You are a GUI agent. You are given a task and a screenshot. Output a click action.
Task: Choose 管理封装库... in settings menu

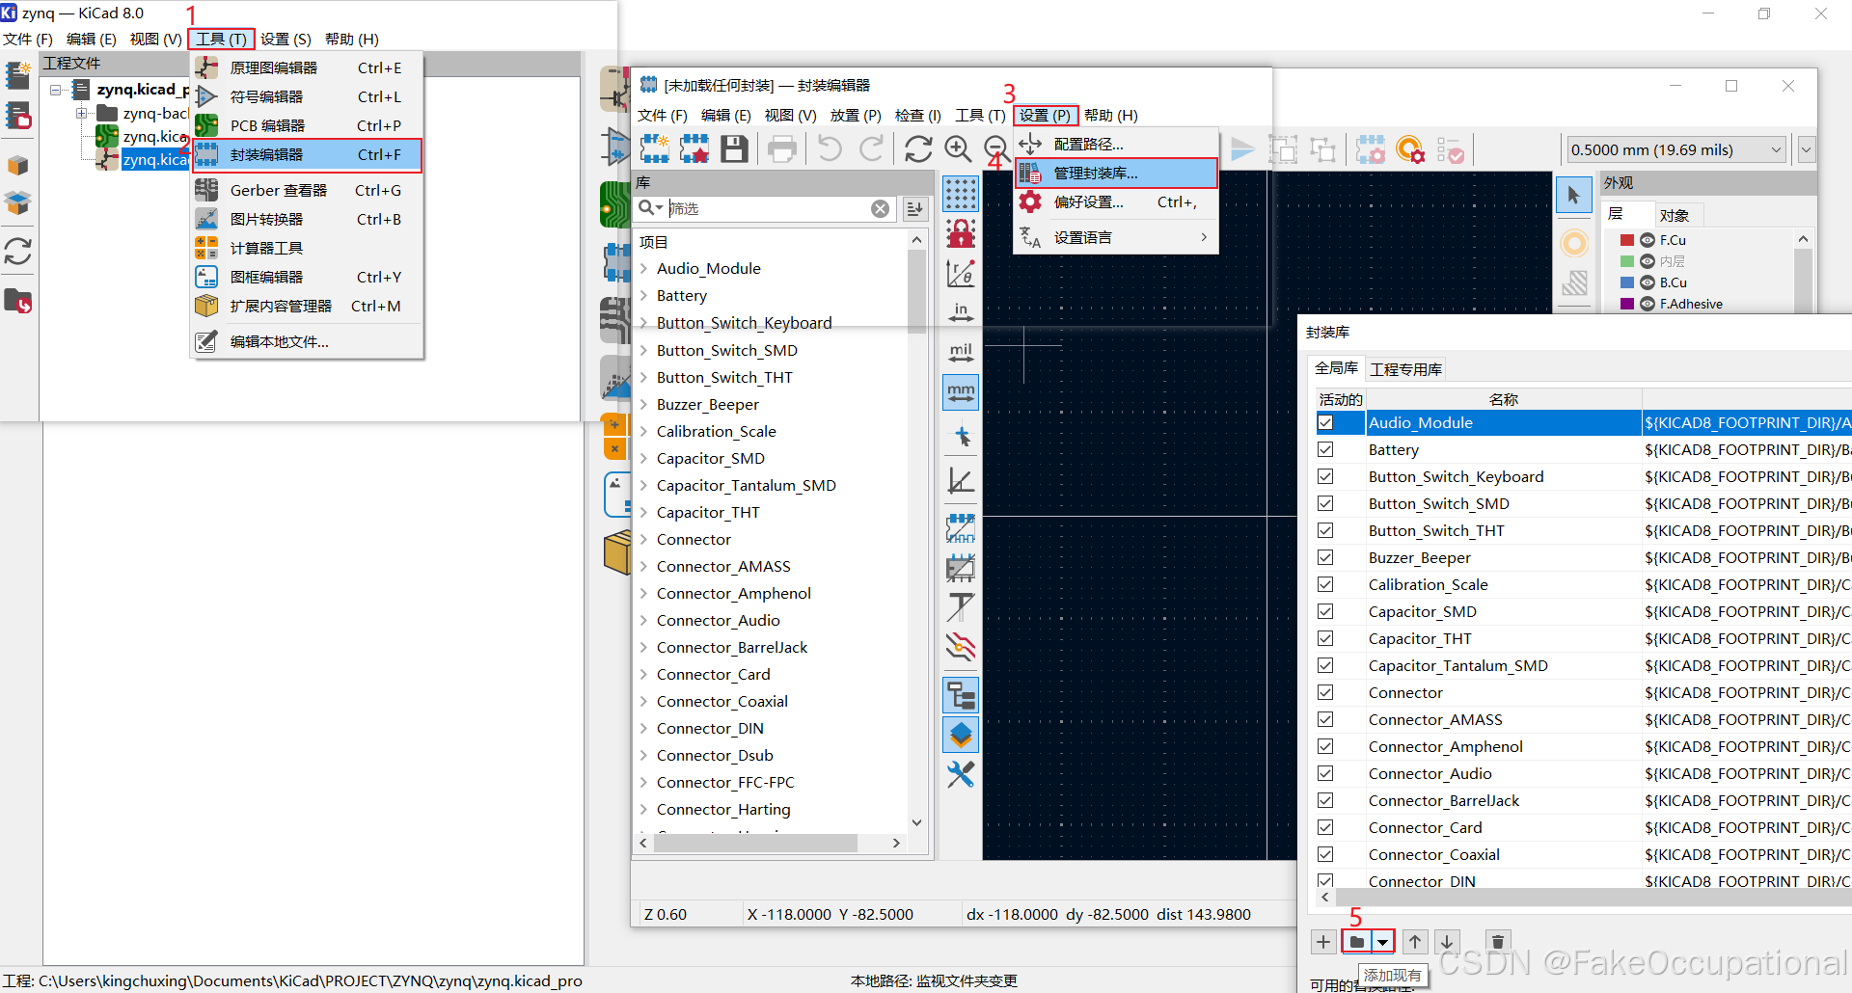[1116, 173]
